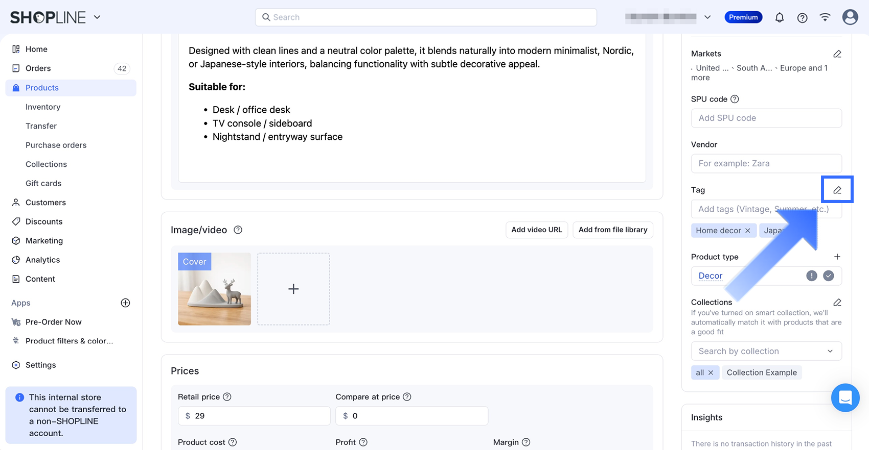Click the user account avatar icon

click(x=850, y=17)
